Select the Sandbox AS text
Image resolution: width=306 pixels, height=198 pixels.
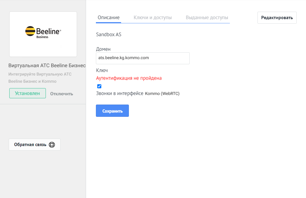pos(108,34)
